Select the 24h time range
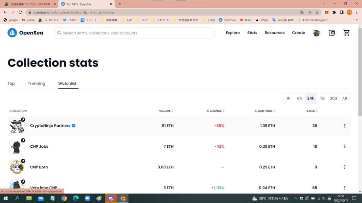The height and width of the screenshot is (203, 362). [311, 98]
